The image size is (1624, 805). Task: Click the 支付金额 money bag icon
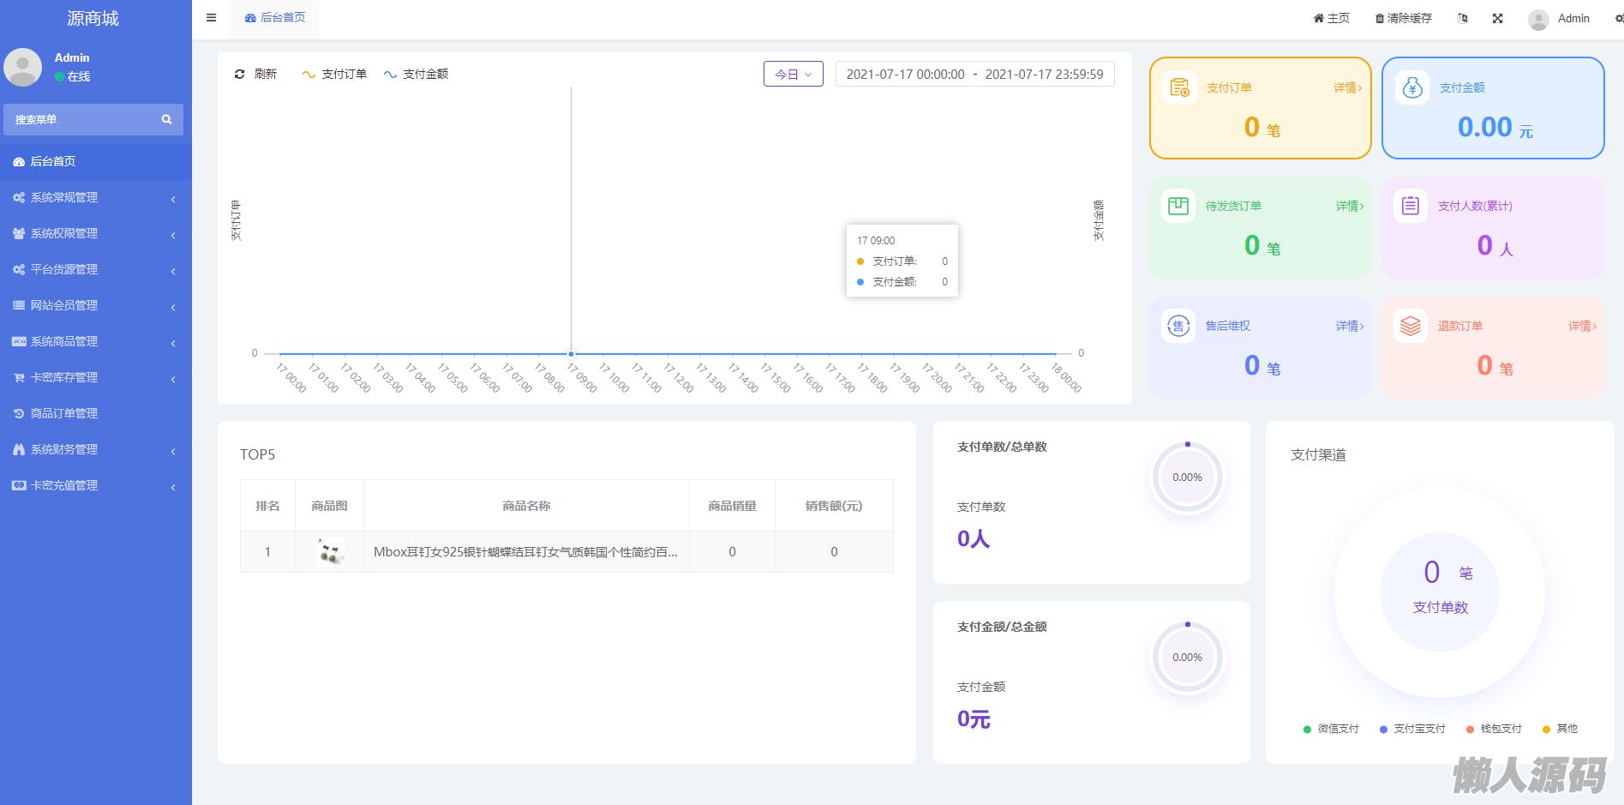(1411, 87)
